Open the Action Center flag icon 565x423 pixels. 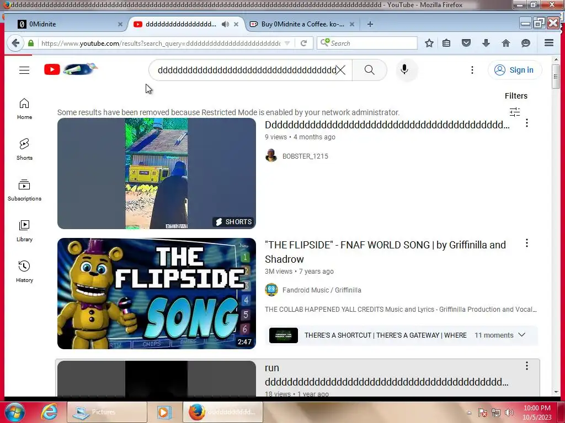[482, 413]
